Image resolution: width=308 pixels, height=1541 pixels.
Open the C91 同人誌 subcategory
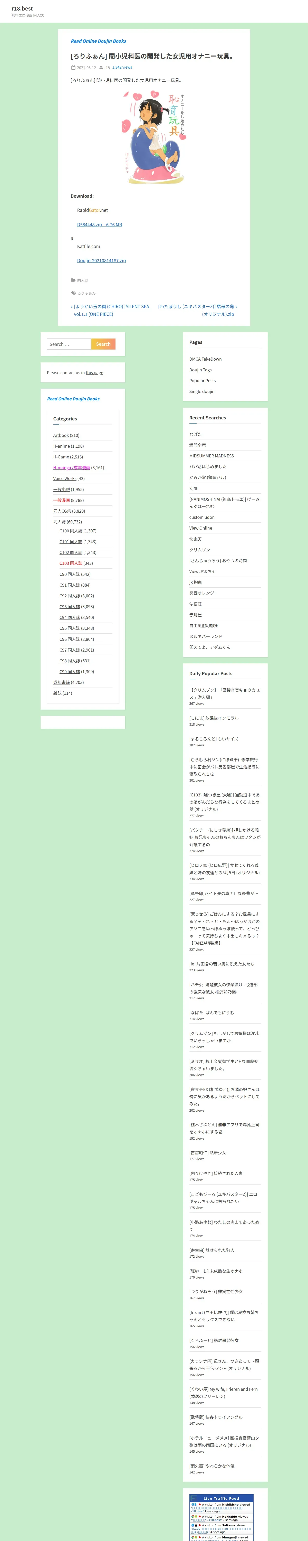pyautogui.click(x=69, y=585)
